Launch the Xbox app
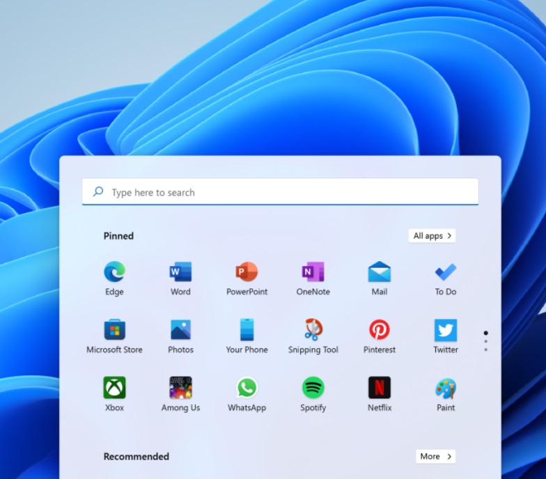 click(114, 394)
